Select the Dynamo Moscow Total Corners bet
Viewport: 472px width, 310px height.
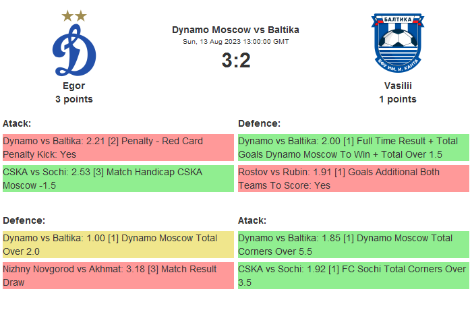(x=353, y=245)
